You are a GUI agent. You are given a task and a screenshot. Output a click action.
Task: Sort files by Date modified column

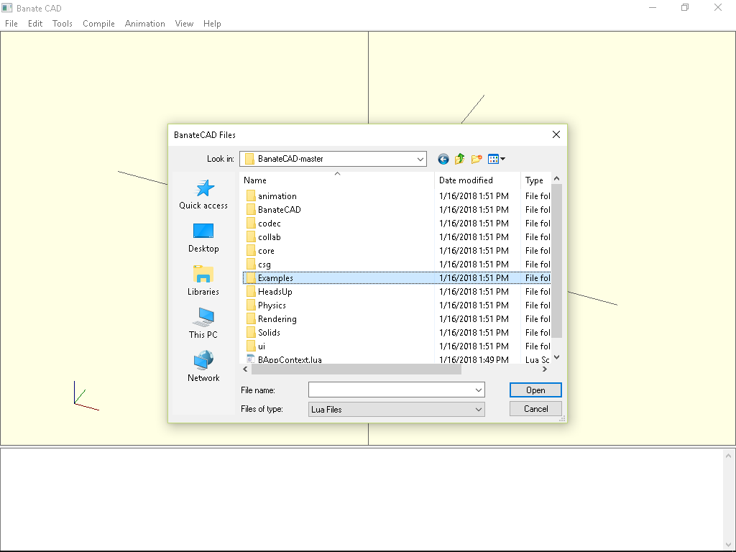tap(466, 180)
